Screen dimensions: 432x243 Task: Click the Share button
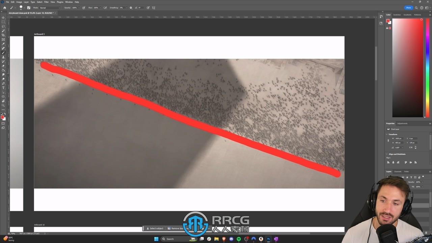click(x=408, y=7)
